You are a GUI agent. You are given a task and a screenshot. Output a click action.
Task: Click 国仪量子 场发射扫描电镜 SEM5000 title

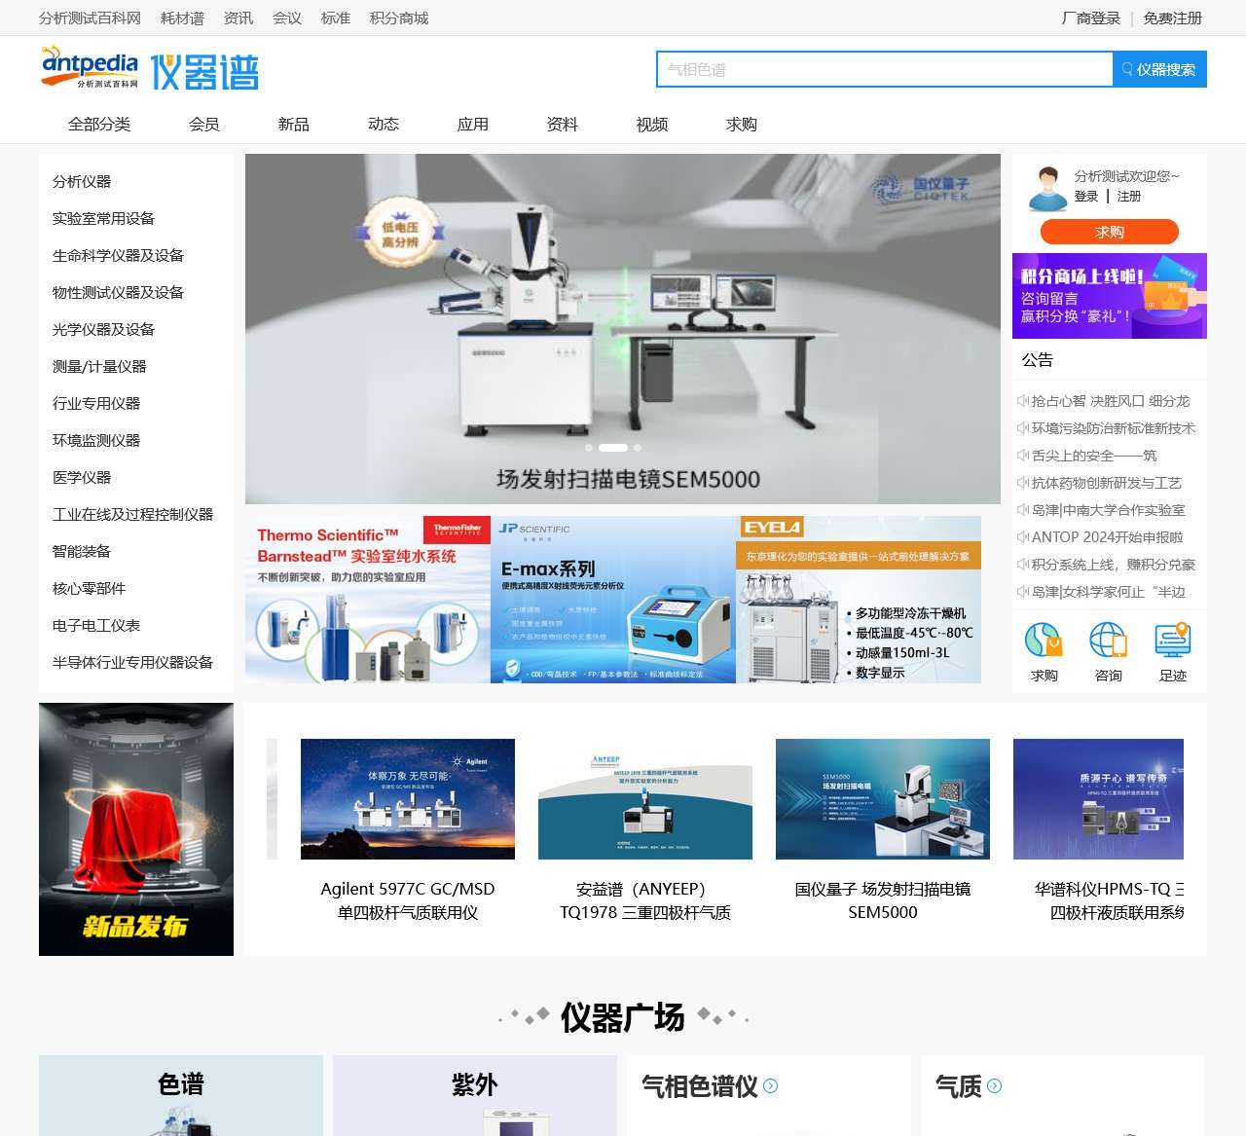(x=883, y=901)
